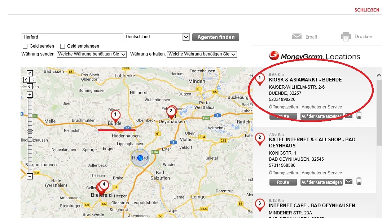Click Route button for Katel Internet
Viewport: 382px width, 218px height.
point(283,182)
